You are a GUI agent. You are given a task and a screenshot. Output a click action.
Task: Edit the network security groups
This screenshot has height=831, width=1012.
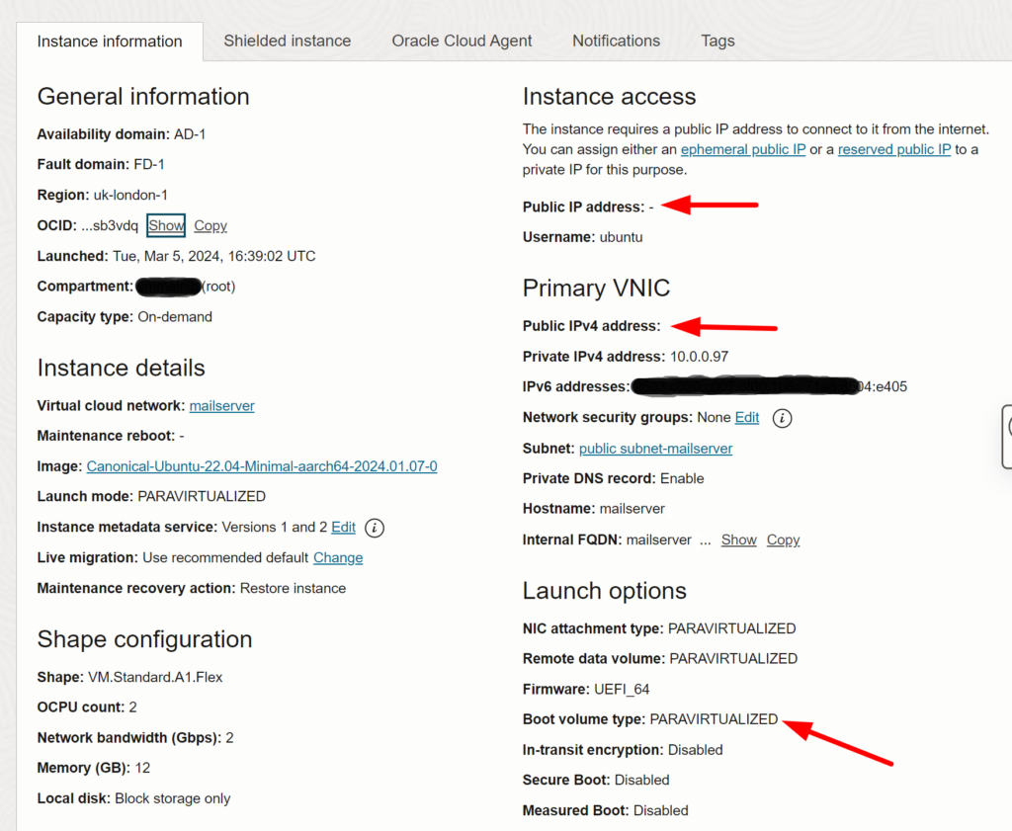click(747, 417)
